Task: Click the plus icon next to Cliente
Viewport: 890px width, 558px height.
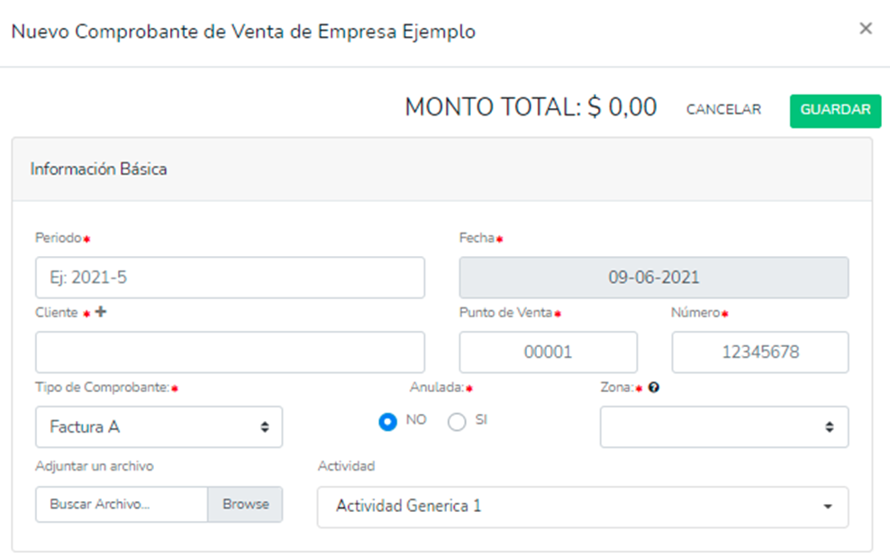Action: pos(100,313)
